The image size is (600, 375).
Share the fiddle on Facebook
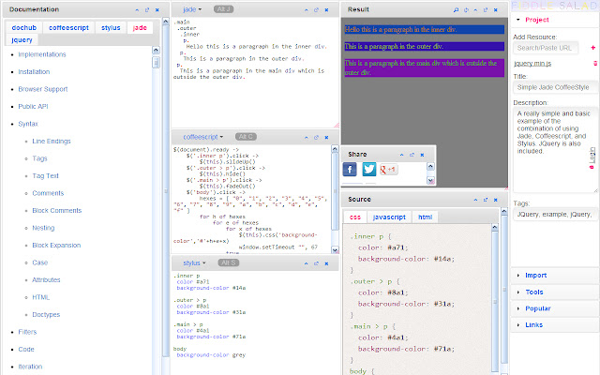351,169
